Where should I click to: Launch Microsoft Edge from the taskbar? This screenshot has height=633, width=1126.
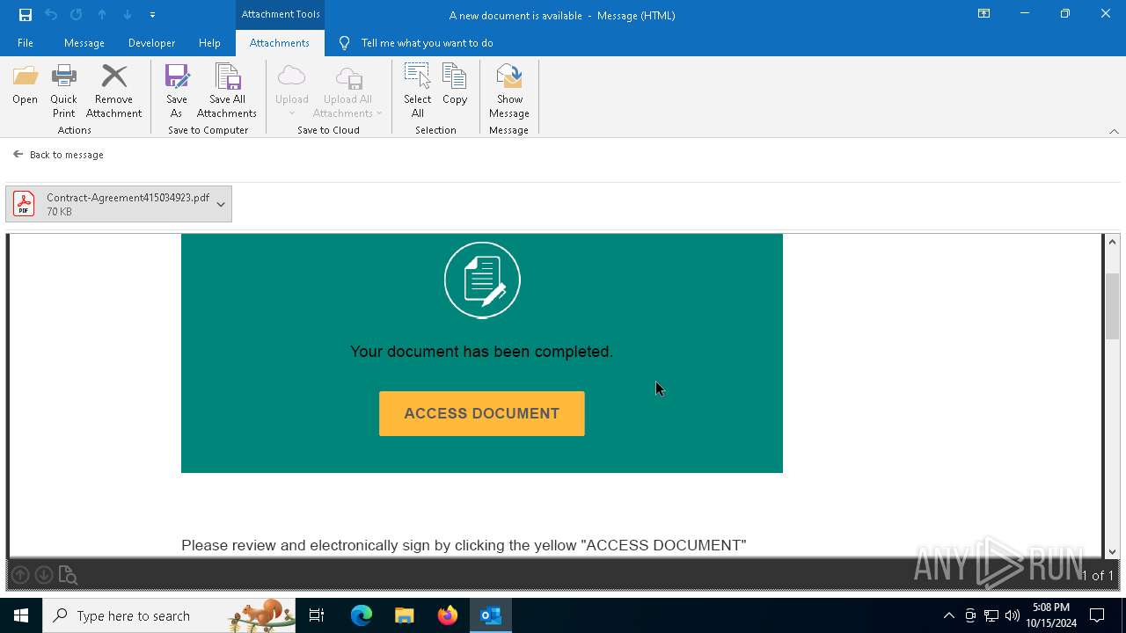point(362,615)
